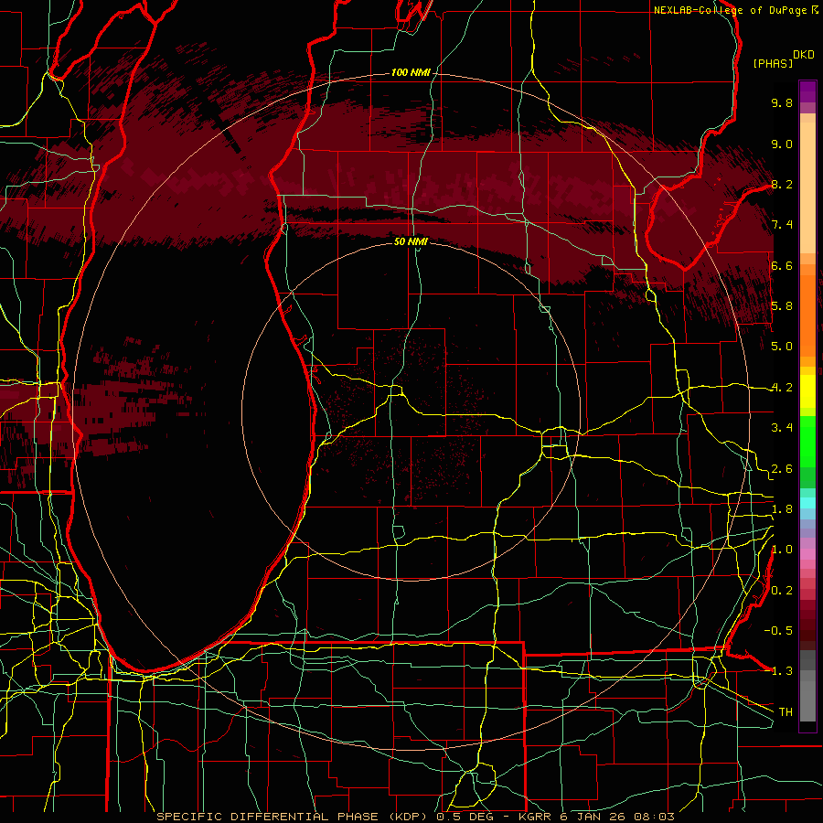
Task: Click the 6.6 scale value
Action: tap(782, 265)
